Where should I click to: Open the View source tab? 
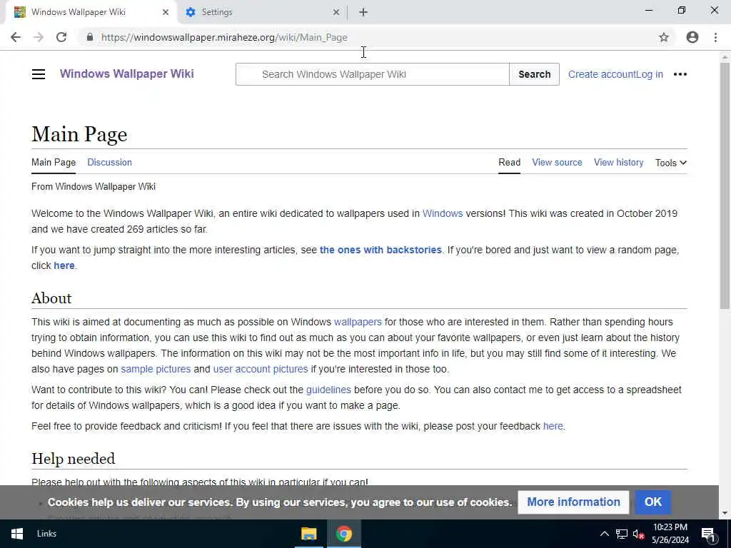pos(557,163)
